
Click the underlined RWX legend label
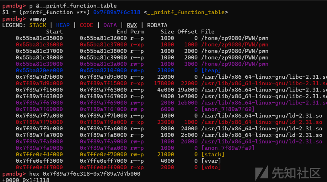click(132, 25)
